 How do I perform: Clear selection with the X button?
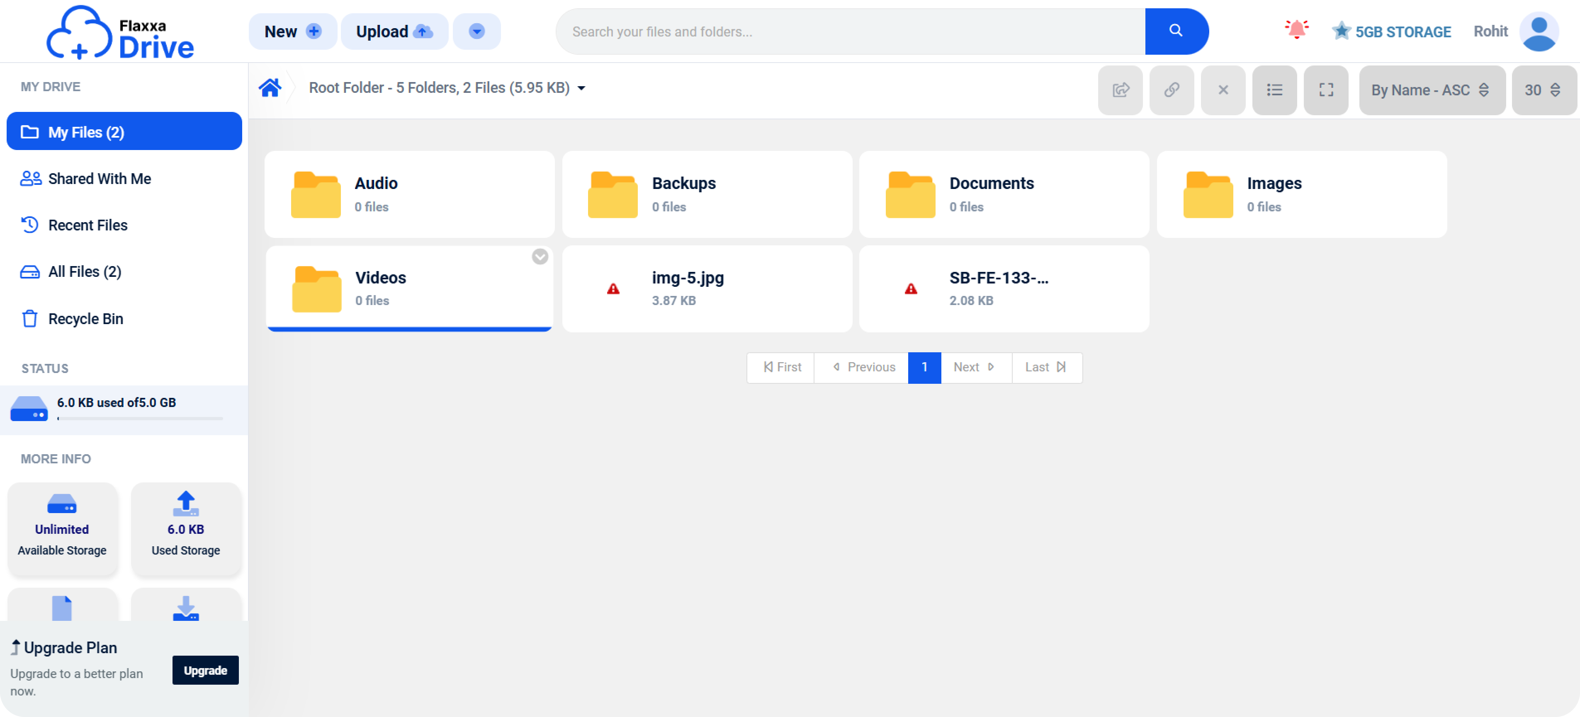[x=1223, y=90]
